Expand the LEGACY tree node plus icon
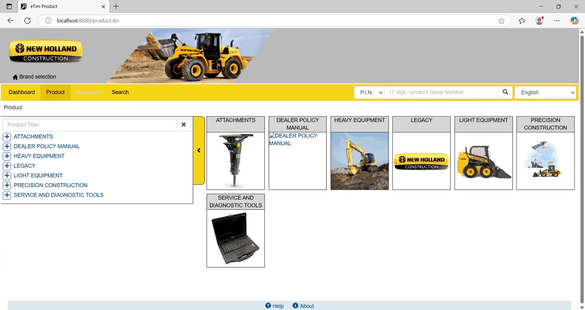This screenshot has height=310, width=585. (7, 166)
